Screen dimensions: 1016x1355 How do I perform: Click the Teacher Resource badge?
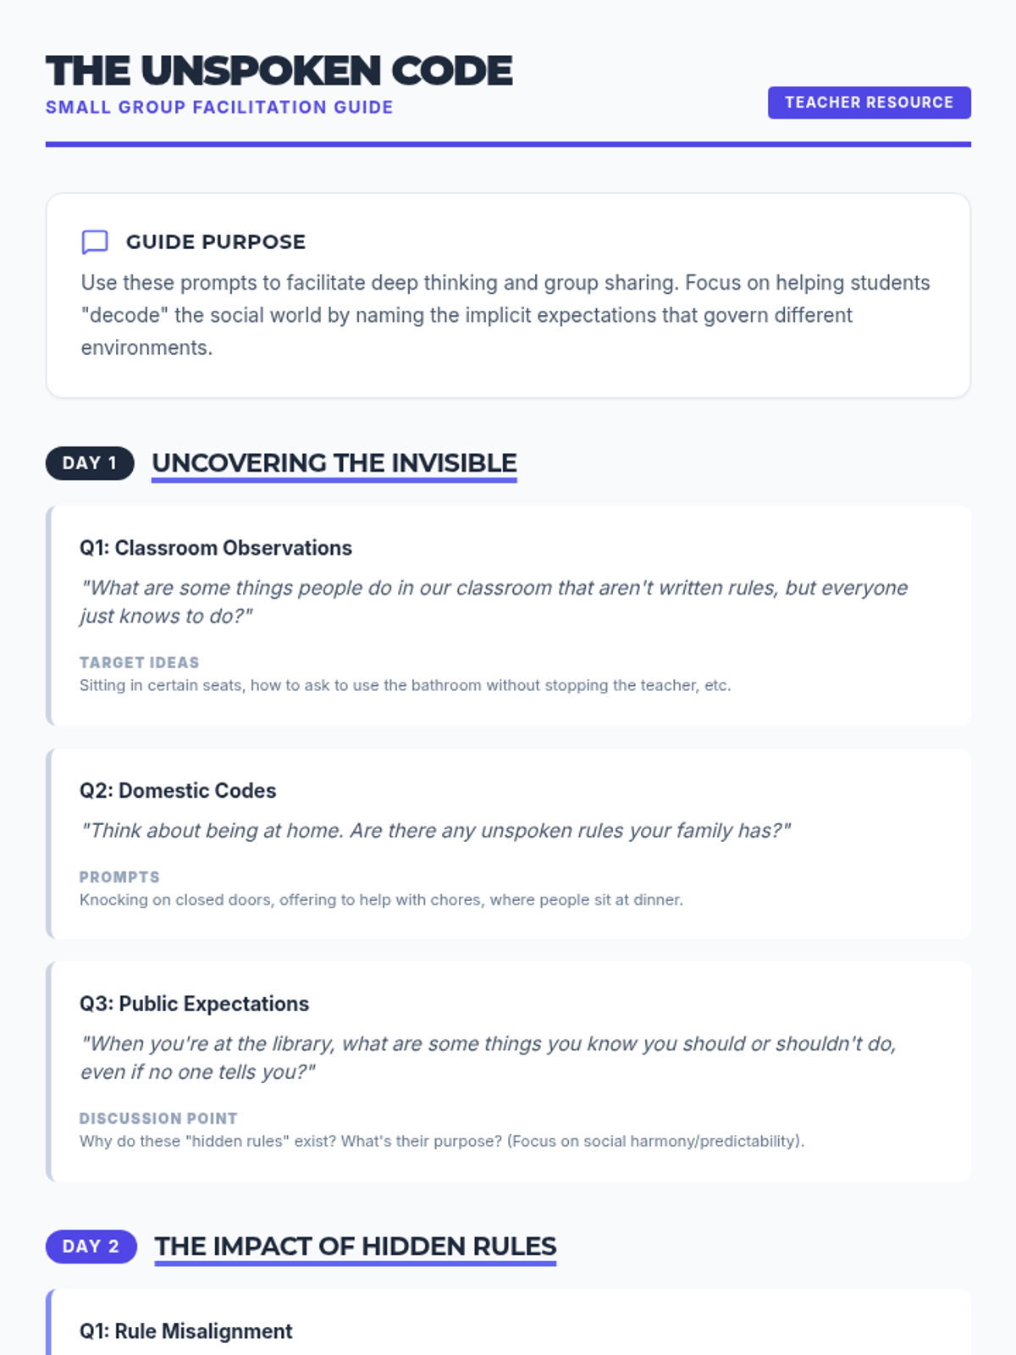(869, 102)
